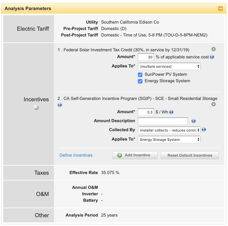Show info for percent of applicable service cost
This screenshot has height=226, width=228.
pyautogui.click(x=212, y=57)
